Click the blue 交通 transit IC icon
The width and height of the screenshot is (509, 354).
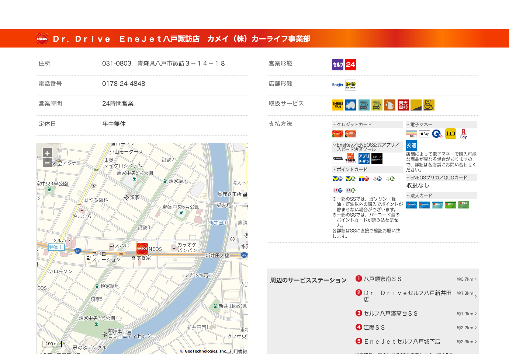(412, 145)
